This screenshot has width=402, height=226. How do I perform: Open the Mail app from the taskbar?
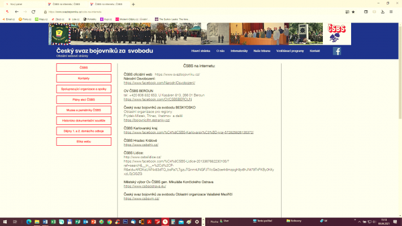181,222
